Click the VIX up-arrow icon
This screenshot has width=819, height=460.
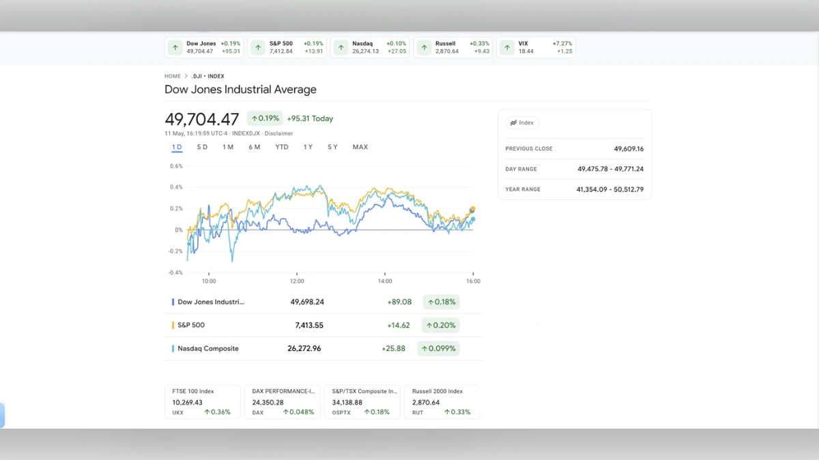507,48
